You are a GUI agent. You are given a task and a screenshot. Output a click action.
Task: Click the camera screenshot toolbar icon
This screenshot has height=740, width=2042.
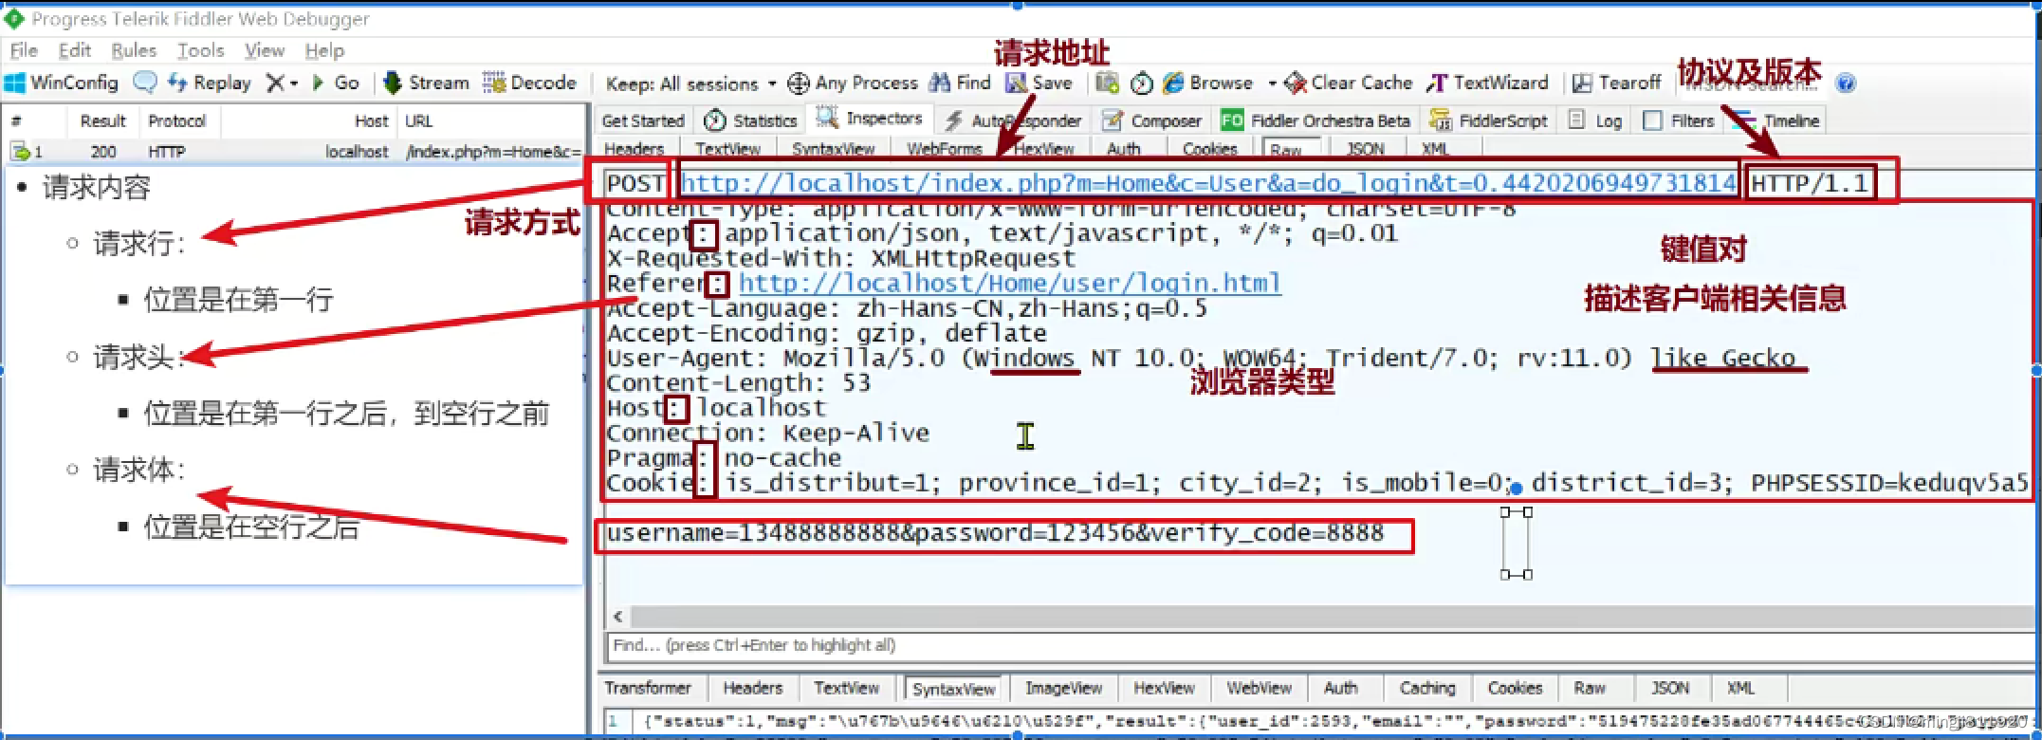coord(1107,83)
